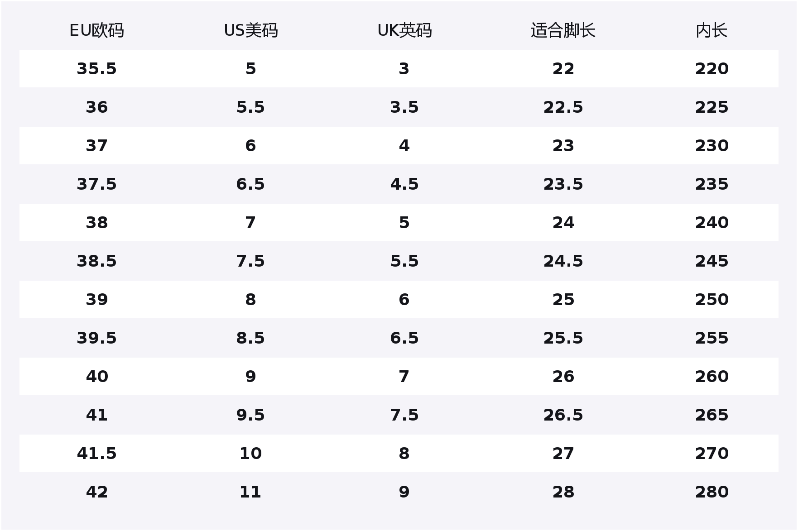Click inner length 265 cell
Image resolution: width=798 pixels, height=531 pixels.
tap(711, 415)
